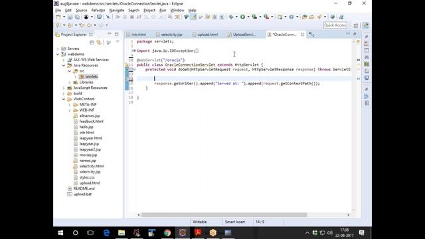Open the Back history dropdown arrow
Screen dimensions: 425x239
[95, 25]
